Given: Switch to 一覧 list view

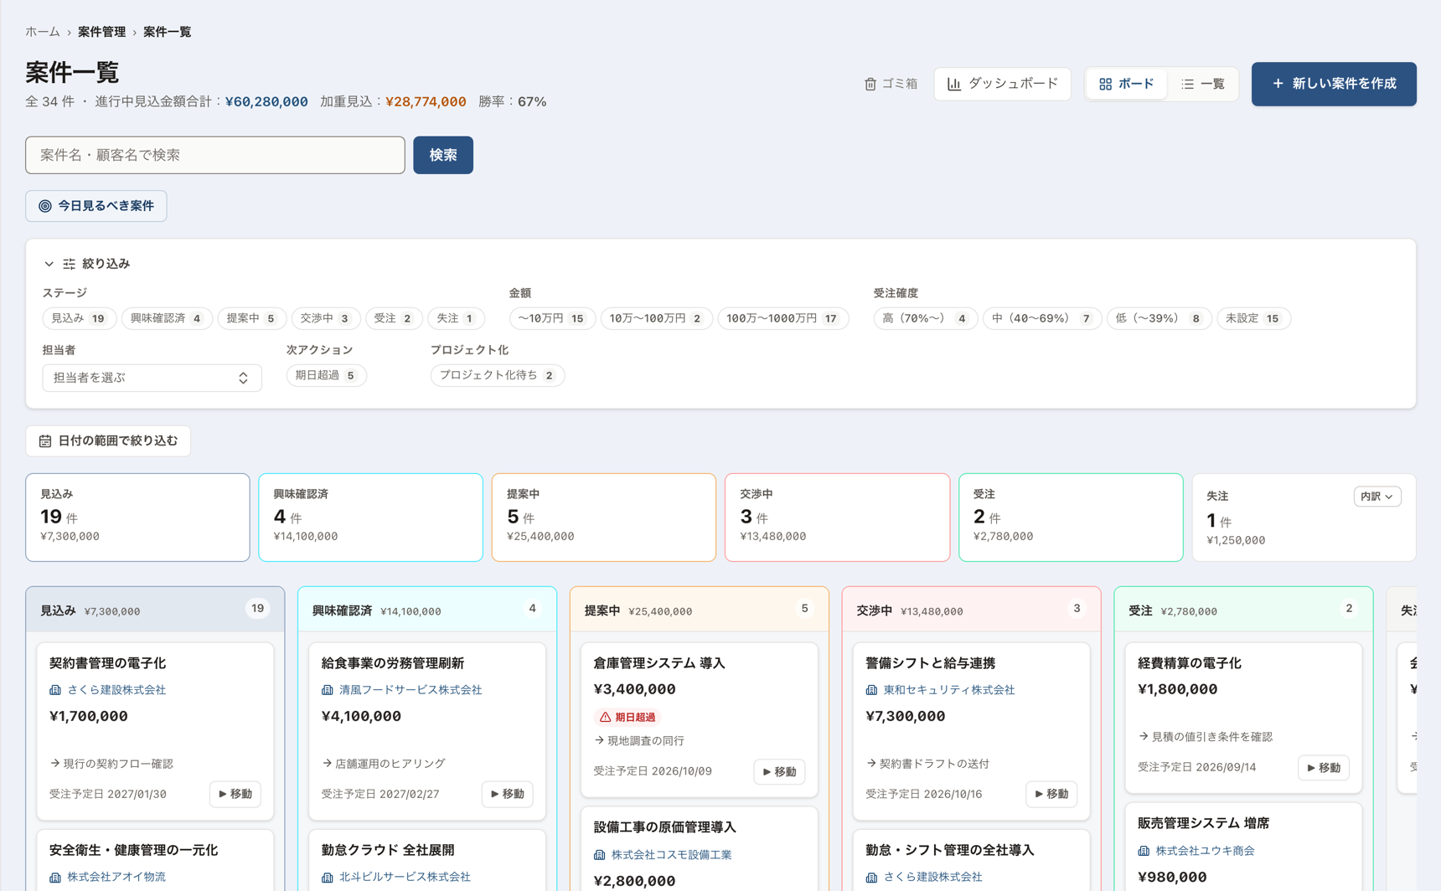Looking at the screenshot, I should (x=1202, y=84).
